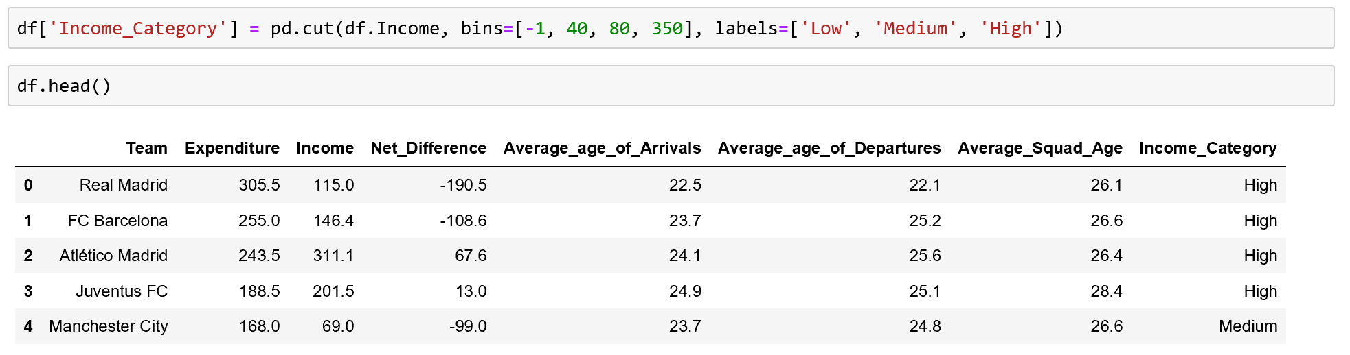The image size is (1350, 355).
Task: Select the Manchester City team cell
Action: tap(109, 326)
